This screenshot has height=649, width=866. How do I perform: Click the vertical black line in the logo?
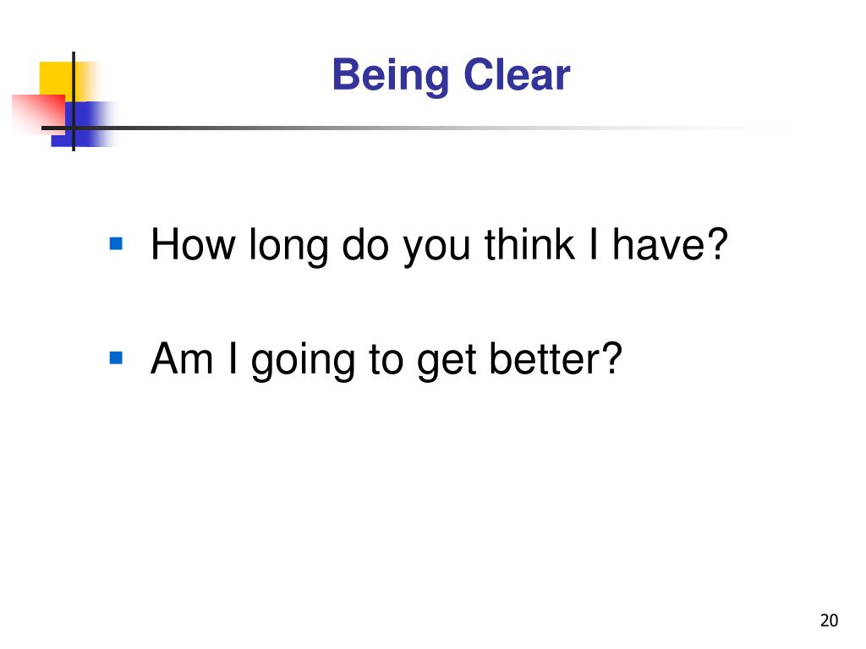pyautogui.click(x=74, y=101)
